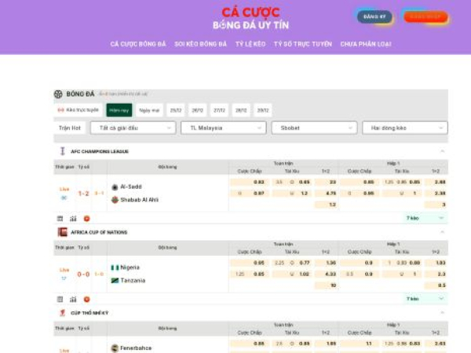Click the Shabab Al Ahli team name
The height and width of the screenshot is (353, 471).
coord(140,200)
